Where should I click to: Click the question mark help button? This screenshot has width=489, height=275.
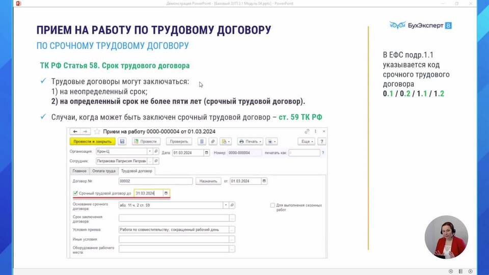point(322,141)
